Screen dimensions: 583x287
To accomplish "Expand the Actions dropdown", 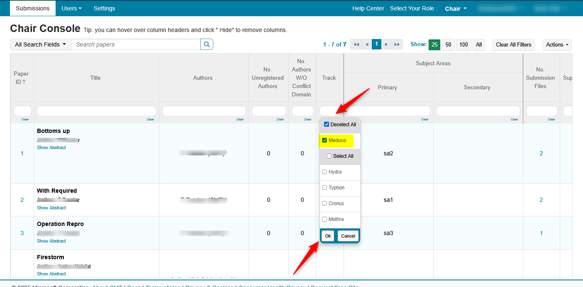I will click(x=557, y=45).
